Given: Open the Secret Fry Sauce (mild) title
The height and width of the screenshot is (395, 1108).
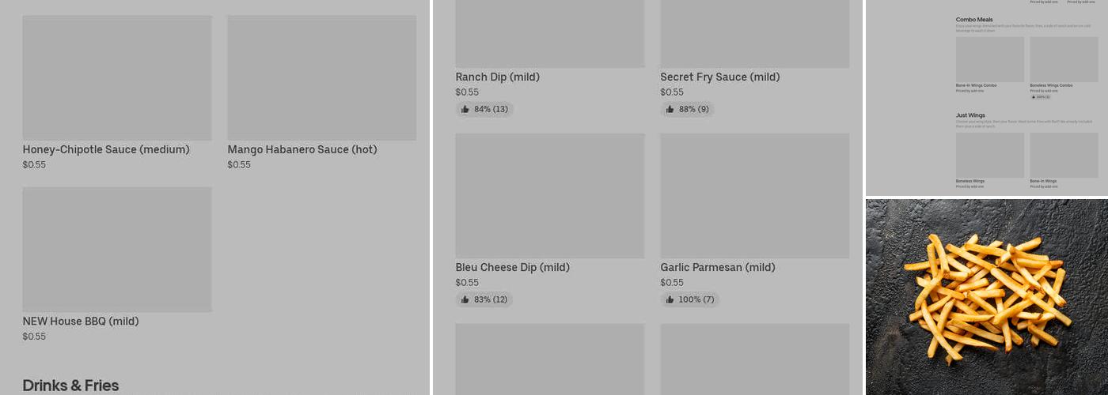Looking at the screenshot, I should tap(720, 77).
